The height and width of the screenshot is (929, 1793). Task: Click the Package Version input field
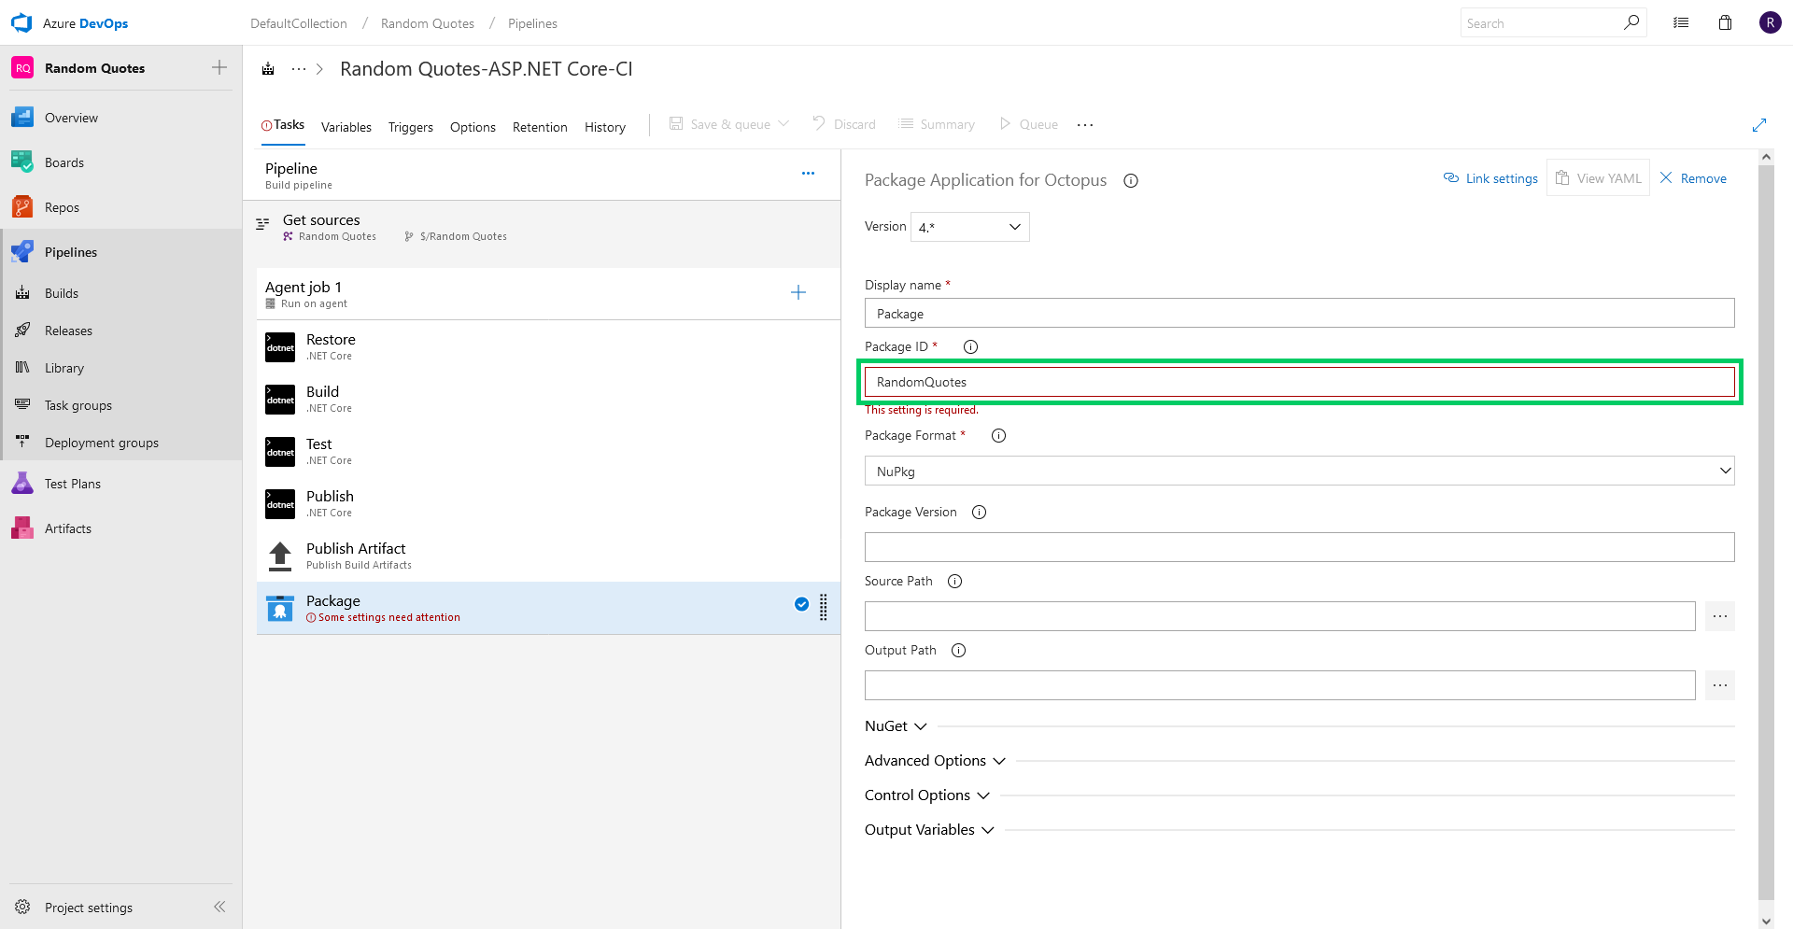(x=1299, y=547)
